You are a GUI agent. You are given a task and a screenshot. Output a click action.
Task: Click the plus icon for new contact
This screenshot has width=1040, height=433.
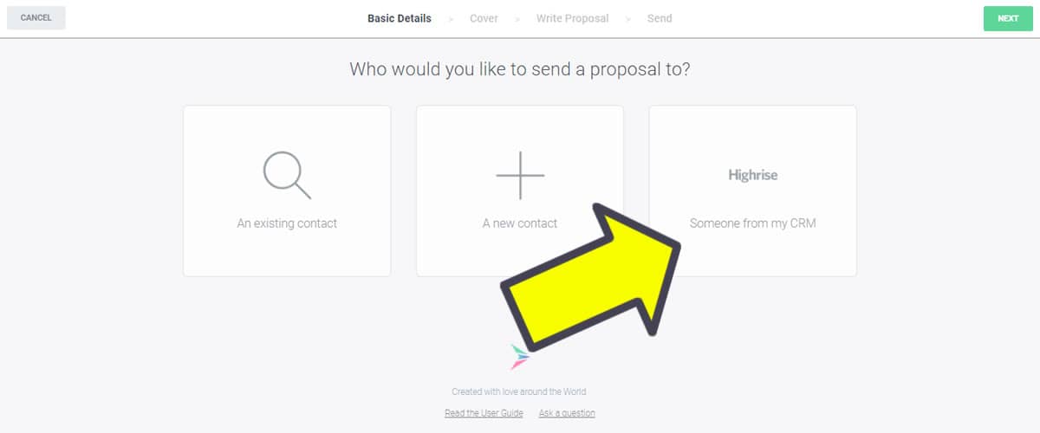tap(520, 174)
